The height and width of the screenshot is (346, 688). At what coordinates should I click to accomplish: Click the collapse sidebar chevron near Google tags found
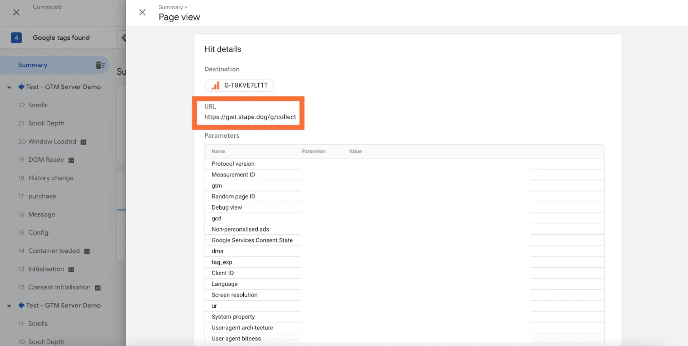pyautogui.click(x=123, y=38)
